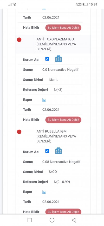Open hospital building icon for Rubella IGM
This screenshot has width=104, height=226.
[x=58, y=151]
